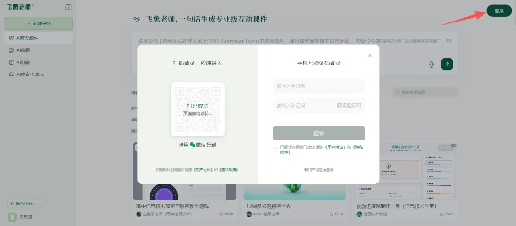The image size is (516, 226).
Task: Click 获取验证码 to request code
Action: [349, 105]
